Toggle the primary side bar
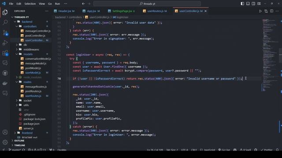The image size is (282, 158). [x=242, y=4]
